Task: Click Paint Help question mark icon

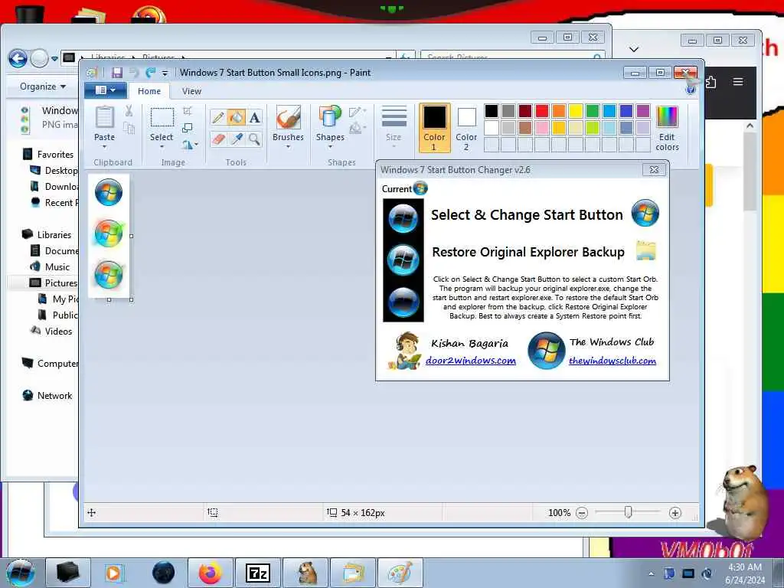Action: [x=691, y=90]
